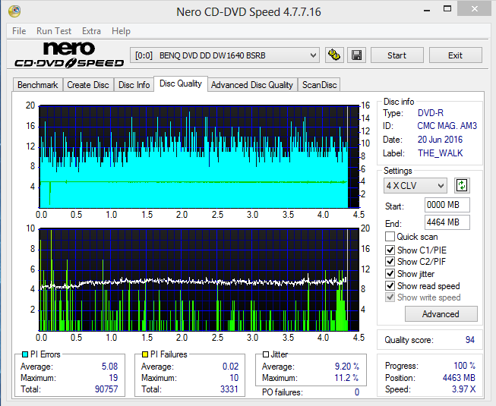Click the upper PI Errors graph
496x406 pixels.
(x=199, y=157)
